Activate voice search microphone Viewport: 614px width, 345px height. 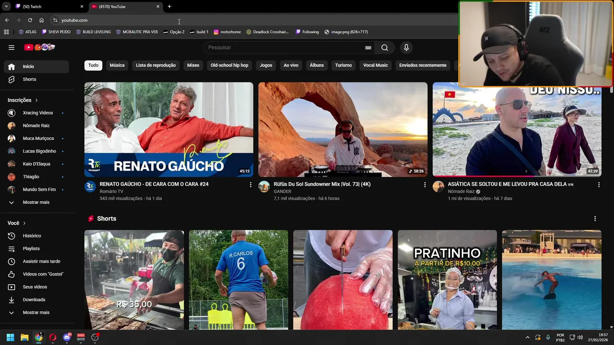click(406, 47)
